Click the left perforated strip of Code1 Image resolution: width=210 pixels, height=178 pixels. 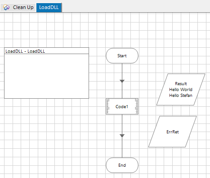tap(107, 106)
